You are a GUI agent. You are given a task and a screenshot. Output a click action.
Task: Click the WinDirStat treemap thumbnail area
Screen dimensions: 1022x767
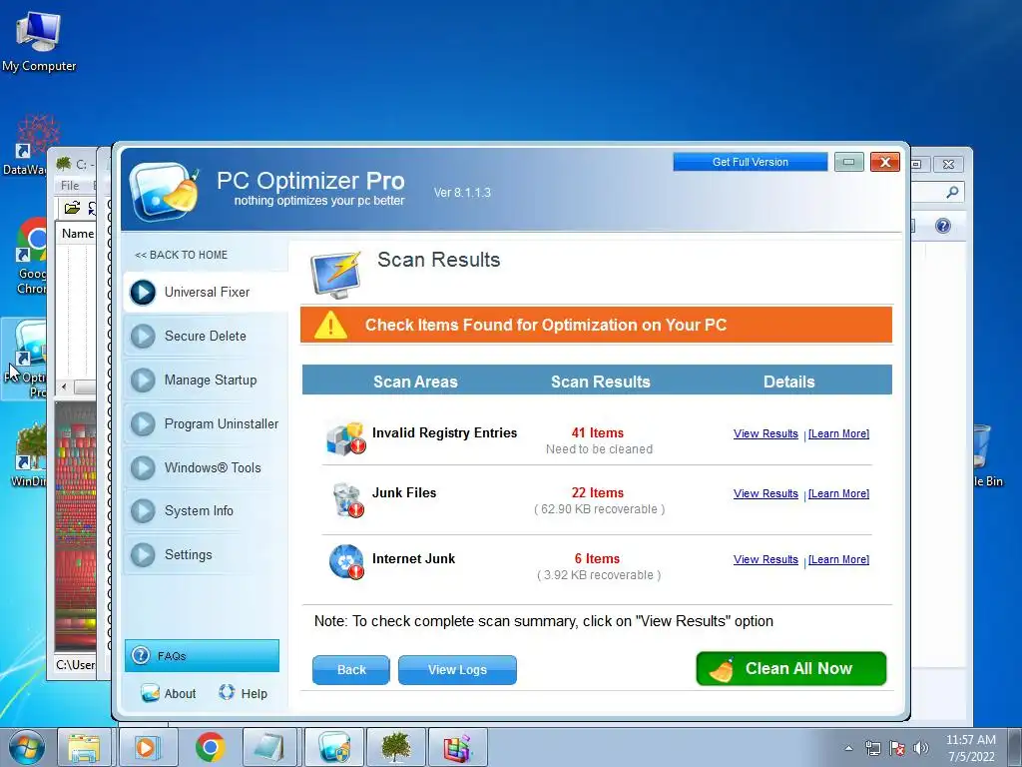click(75, 526)
